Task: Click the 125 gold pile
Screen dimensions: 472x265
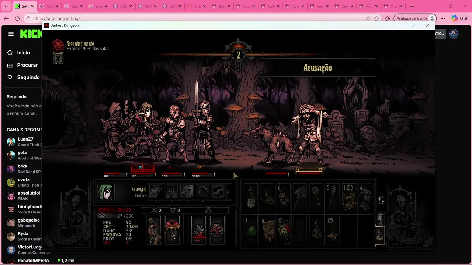Action: point(332,231)
